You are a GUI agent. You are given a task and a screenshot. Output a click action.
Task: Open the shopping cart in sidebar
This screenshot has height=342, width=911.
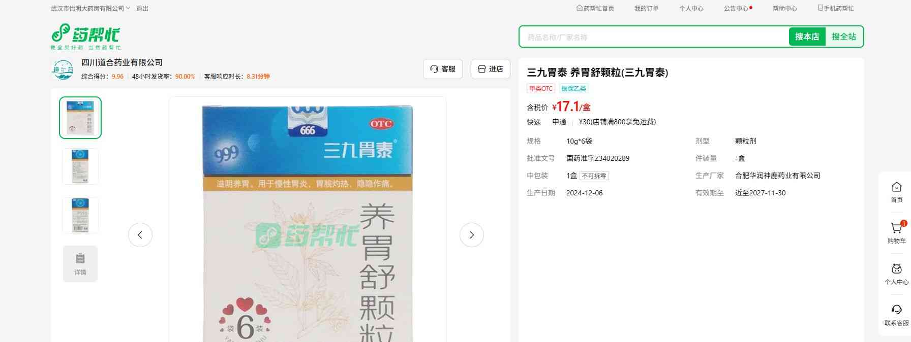pyautogui.click(x=896, y=229)
